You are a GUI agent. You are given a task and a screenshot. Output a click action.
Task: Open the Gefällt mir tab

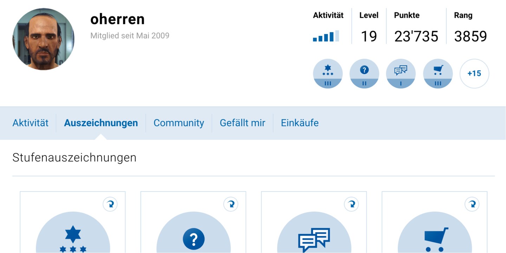tap(242, 123)
